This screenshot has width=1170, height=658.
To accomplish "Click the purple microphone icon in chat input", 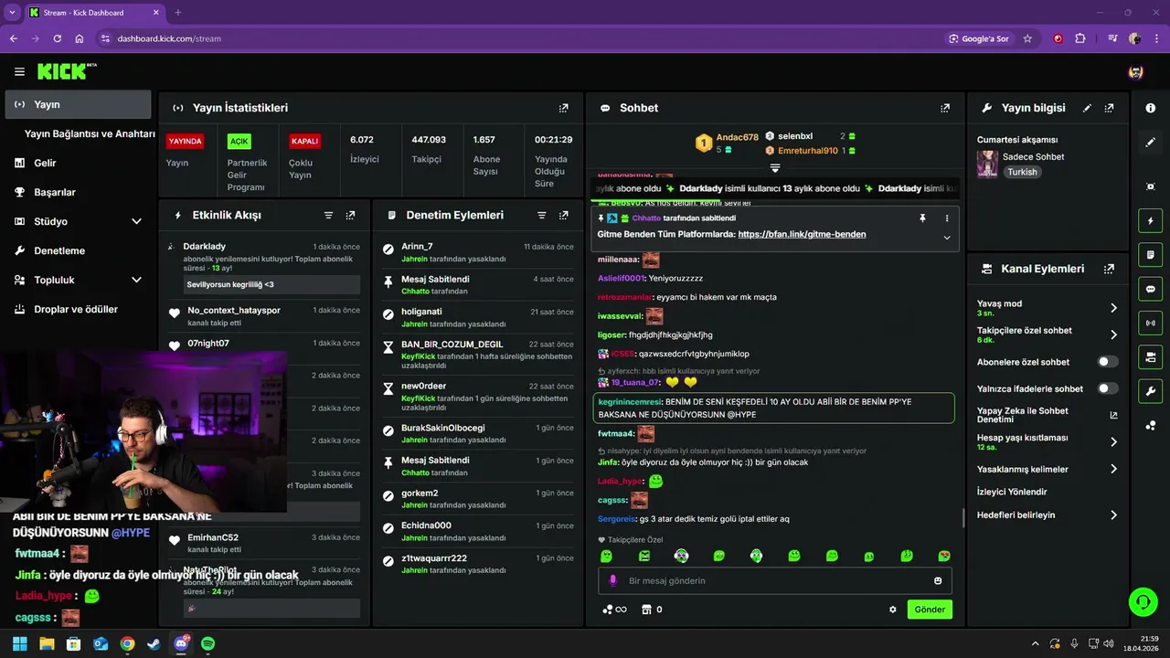I will pos(612,581).
